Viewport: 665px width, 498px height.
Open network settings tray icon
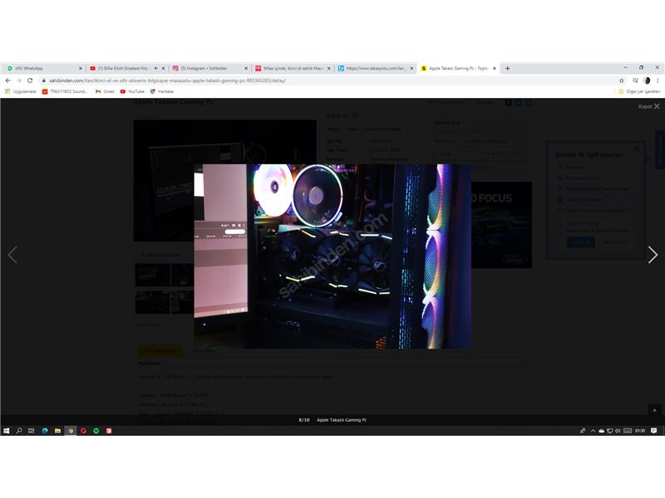[609, 431]
